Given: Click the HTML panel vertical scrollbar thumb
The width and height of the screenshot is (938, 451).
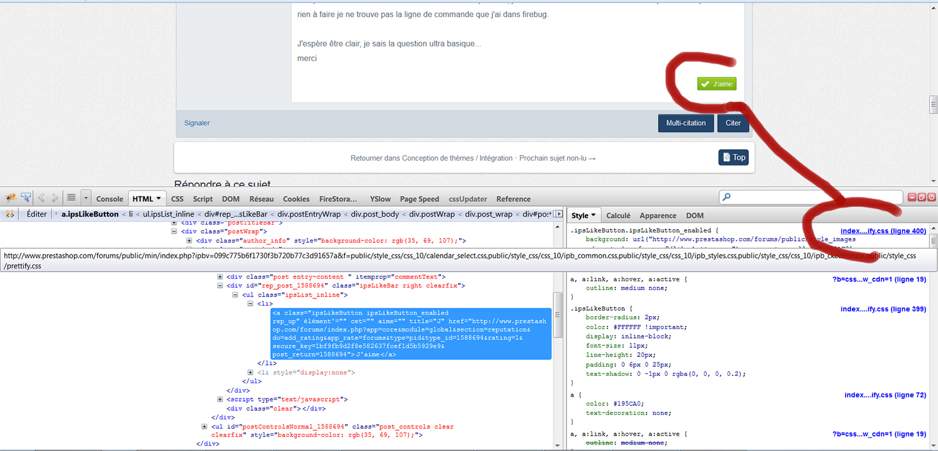Looking at the screenshot, I should (557, 315).
